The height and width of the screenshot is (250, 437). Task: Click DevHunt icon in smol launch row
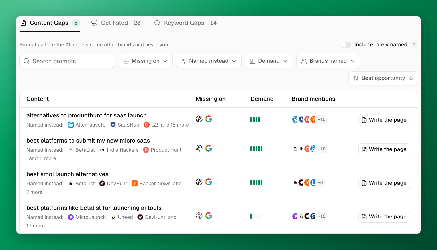(x=102, y=184)
